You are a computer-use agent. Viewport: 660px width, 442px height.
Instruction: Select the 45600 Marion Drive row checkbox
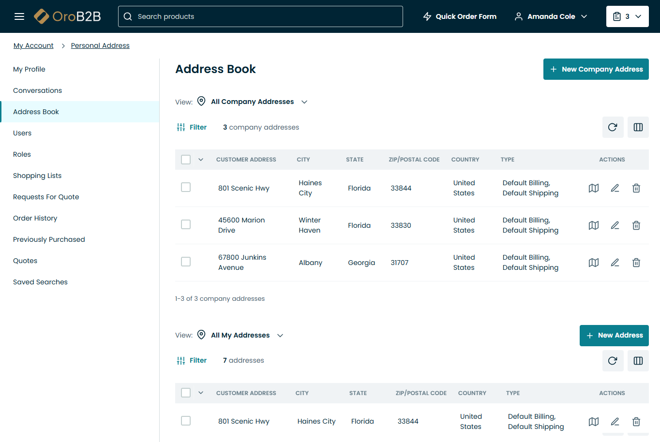click(x=186, y=224)
